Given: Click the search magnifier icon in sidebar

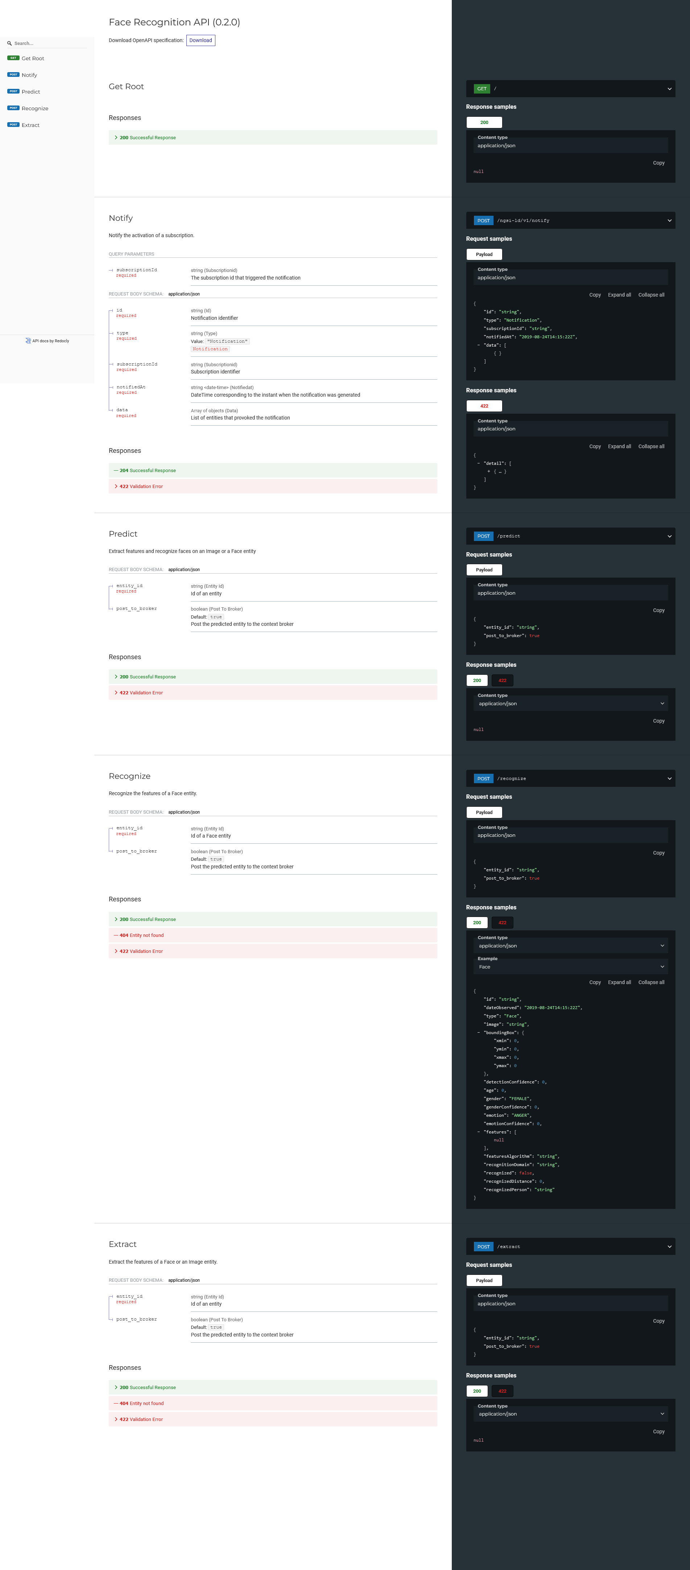Looking at the screenshot, I should click(9, 43).
